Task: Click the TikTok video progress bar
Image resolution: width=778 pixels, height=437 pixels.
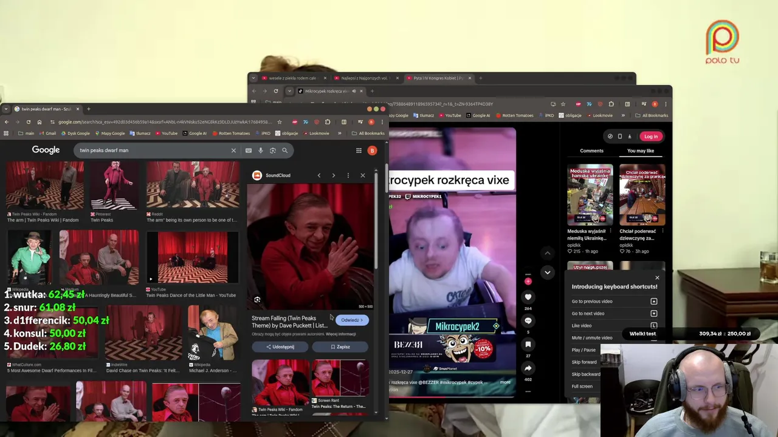Action: 452,398
